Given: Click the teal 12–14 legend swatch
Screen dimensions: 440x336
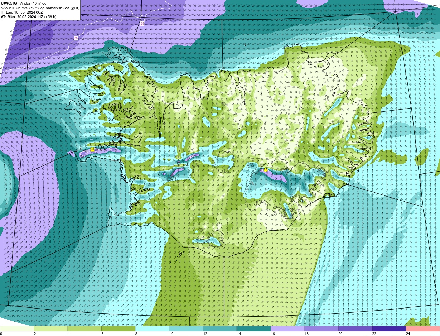Looking at the screenshot, I should pos(220,328).
